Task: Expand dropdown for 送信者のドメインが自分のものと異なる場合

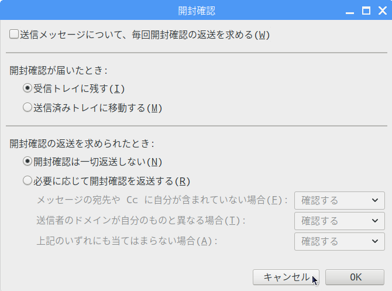Action: pyautogui.click(x=339, y=221)
